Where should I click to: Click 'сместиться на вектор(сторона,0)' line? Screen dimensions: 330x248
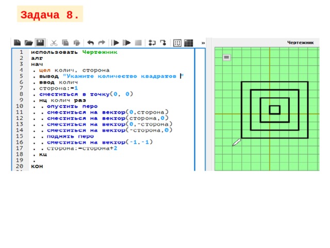point(108,118)
